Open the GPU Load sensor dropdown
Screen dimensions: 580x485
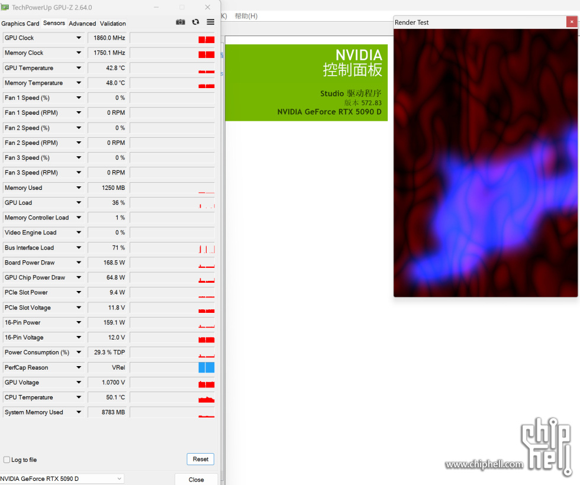[79, 202]
